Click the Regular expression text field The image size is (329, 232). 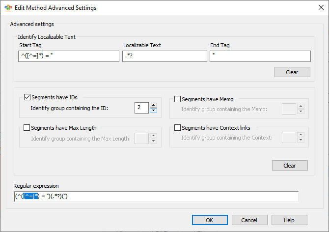click(156, 197)
